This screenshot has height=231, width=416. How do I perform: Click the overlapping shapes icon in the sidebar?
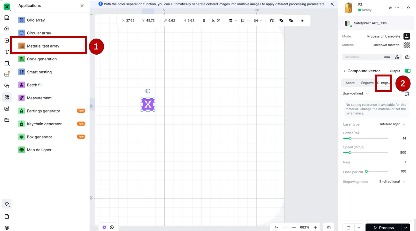click(x=7, y=86)
